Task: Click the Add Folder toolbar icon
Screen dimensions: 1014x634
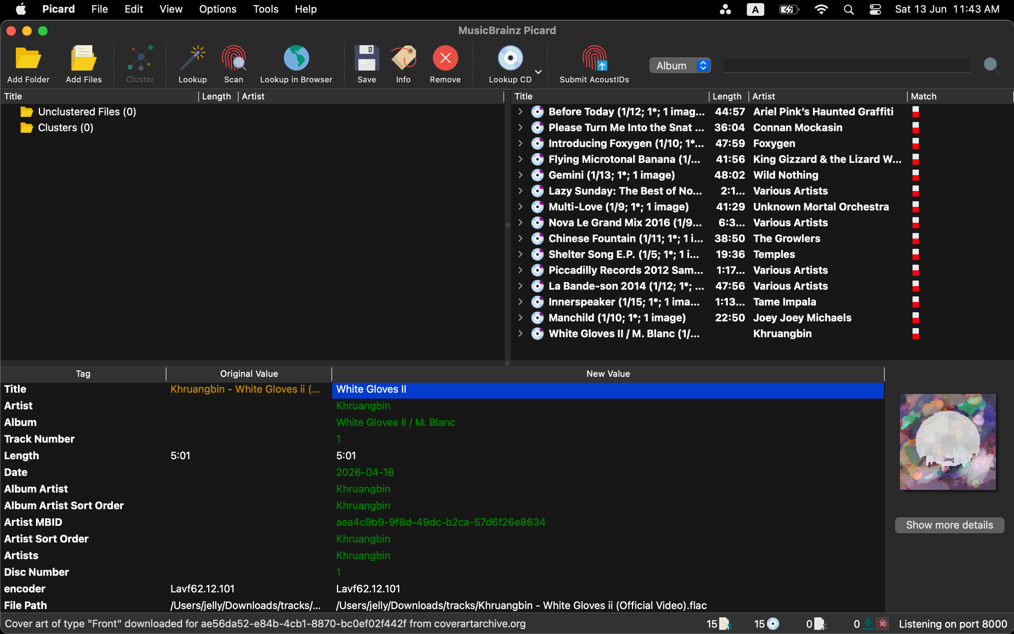Action: [28, 58]
